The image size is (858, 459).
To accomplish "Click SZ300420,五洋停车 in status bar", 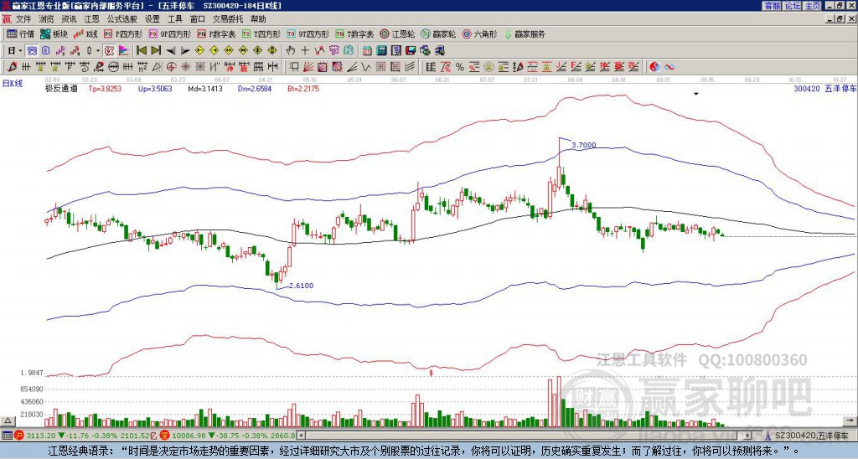I will (x=811, y=436).
